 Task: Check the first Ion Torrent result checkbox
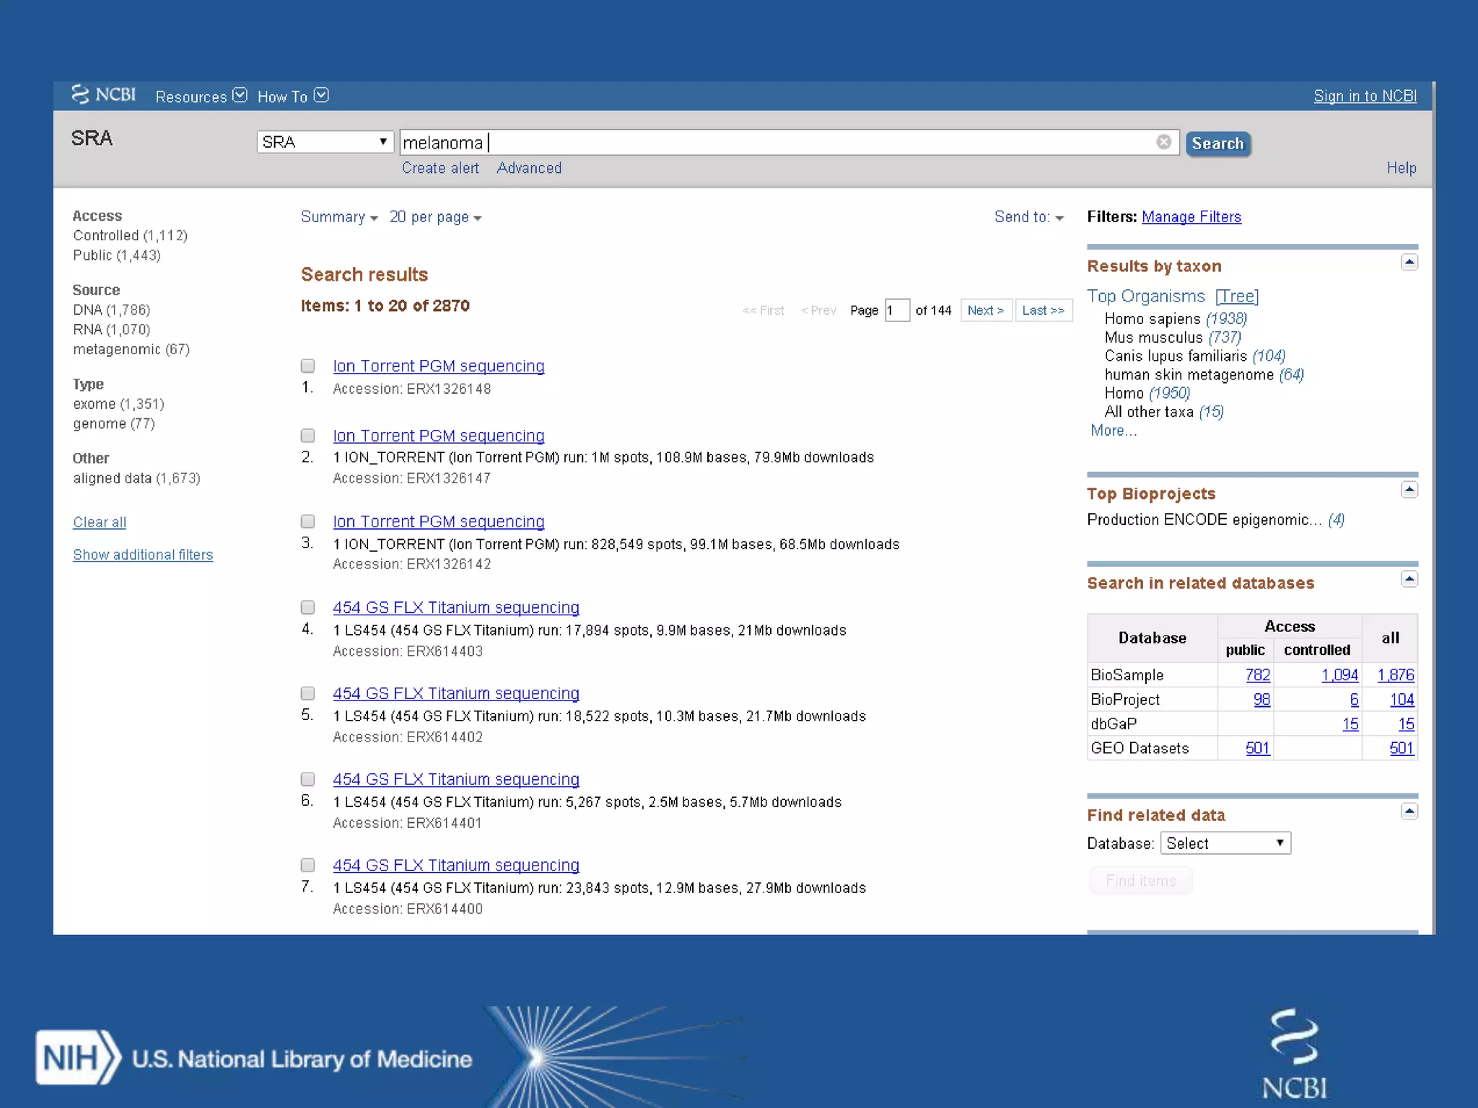click(308, 366)
